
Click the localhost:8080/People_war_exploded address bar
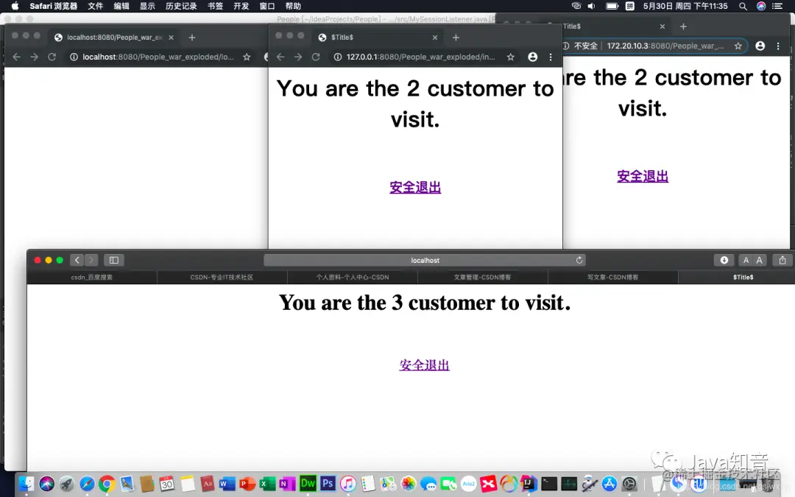[x=160, y=57]
